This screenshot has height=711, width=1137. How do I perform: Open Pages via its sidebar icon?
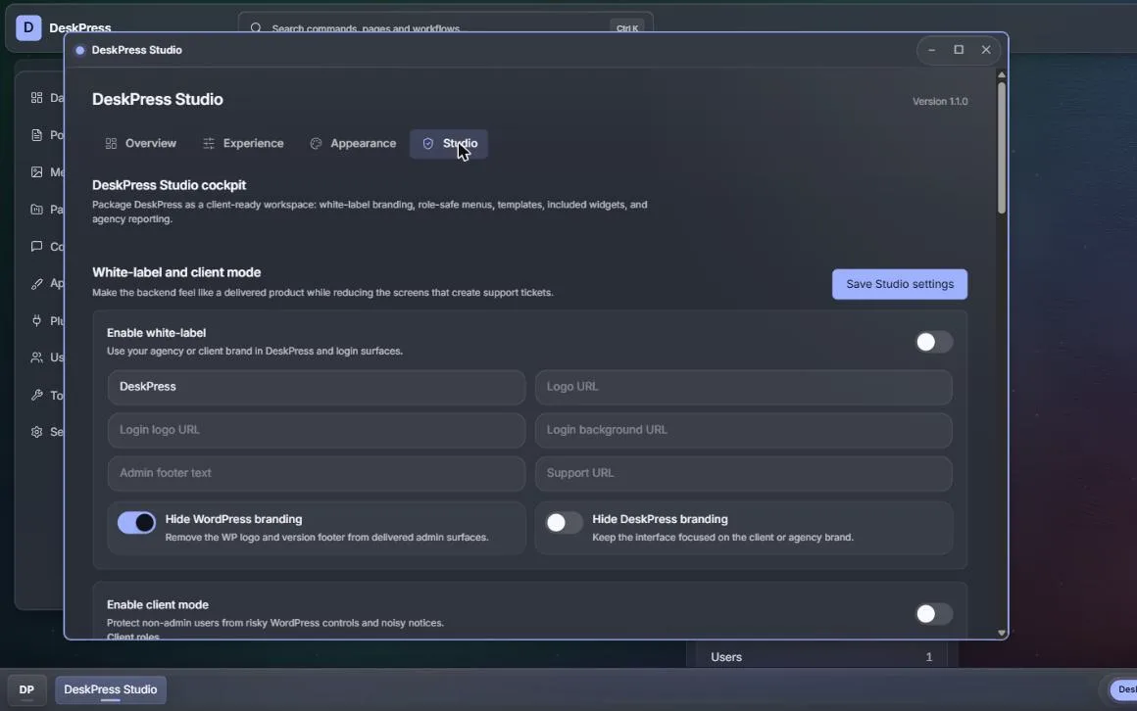pyautogui.click(x=37, y=210)
